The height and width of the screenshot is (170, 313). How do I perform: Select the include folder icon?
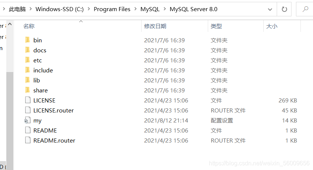pyautogui.click(x=27, y=70)
